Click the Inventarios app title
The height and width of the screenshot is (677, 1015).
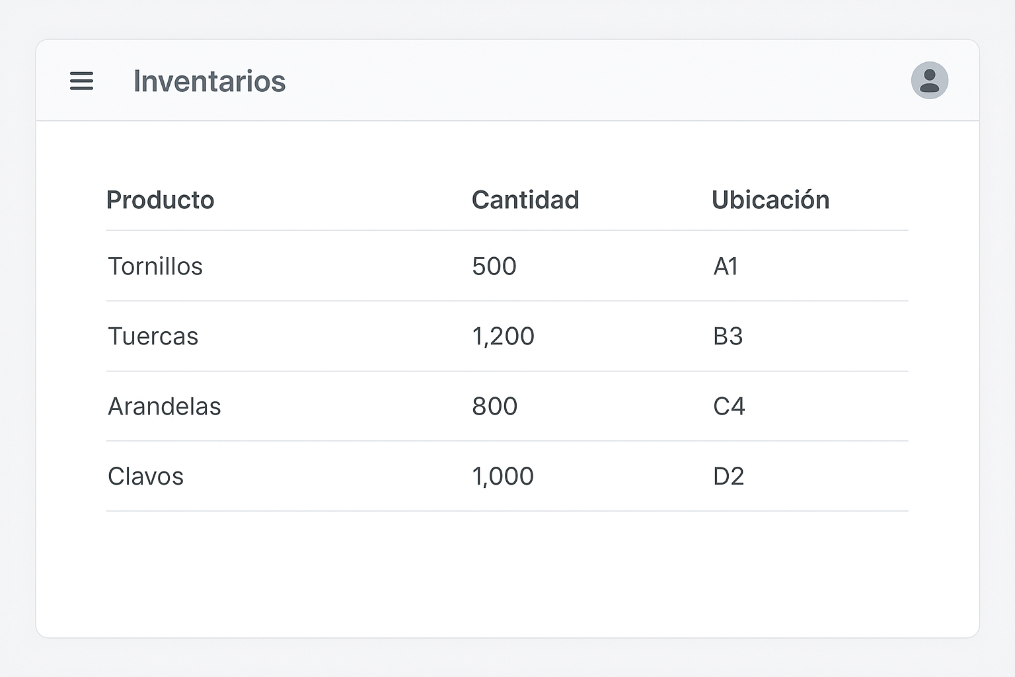(209, 81)
